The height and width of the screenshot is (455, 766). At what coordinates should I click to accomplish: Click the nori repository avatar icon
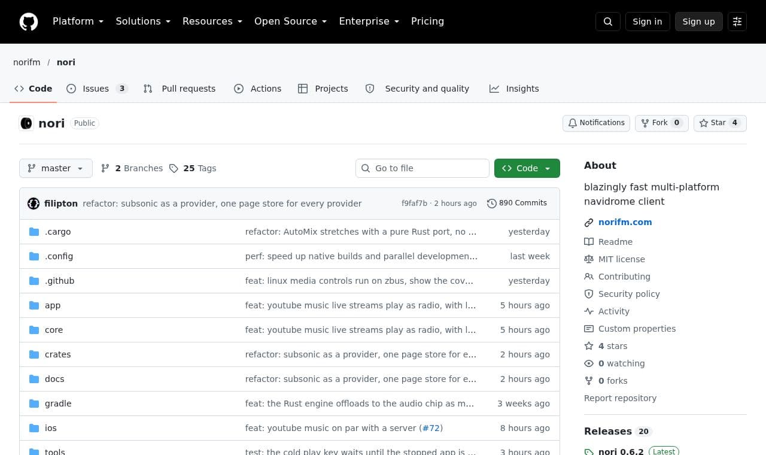[26, 123]
